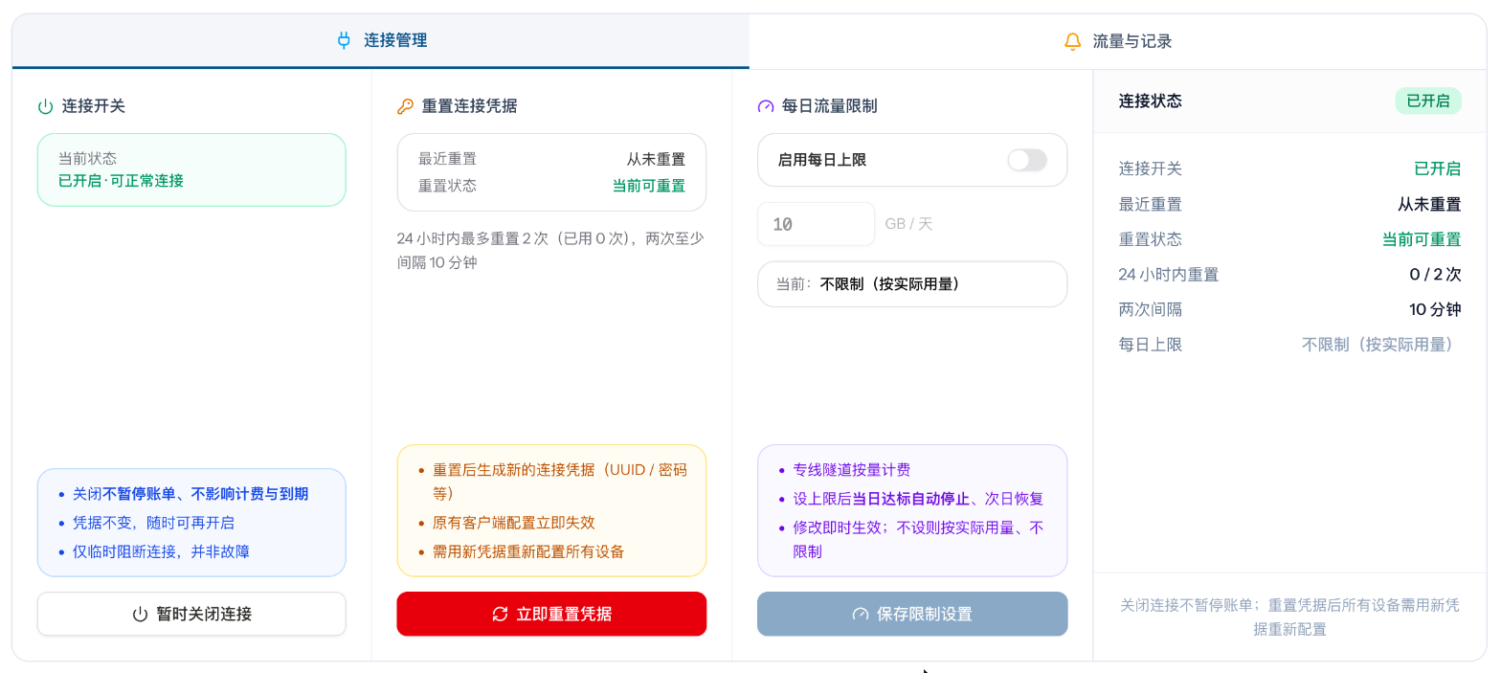The width and height of the screenshot is (1501, 673).
Task: Open the 流量与记录 tab
Action: (1117, 41)
